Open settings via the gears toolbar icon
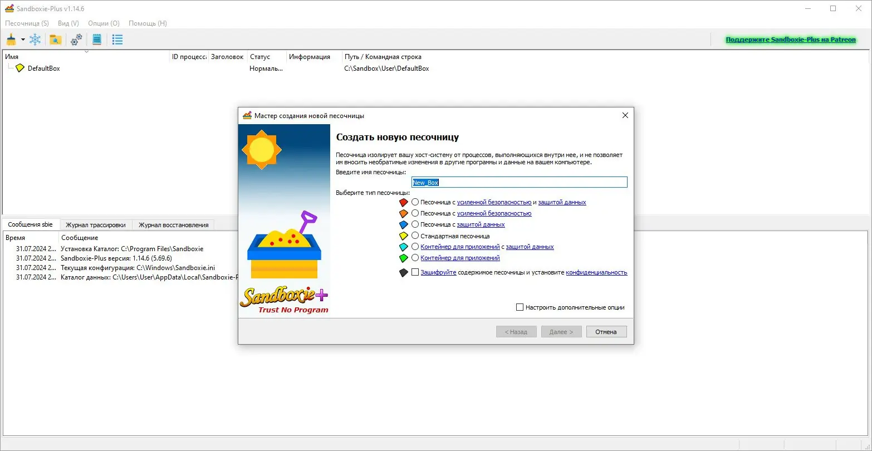This screenshot has width=872, height=451. tap(76, 40)
